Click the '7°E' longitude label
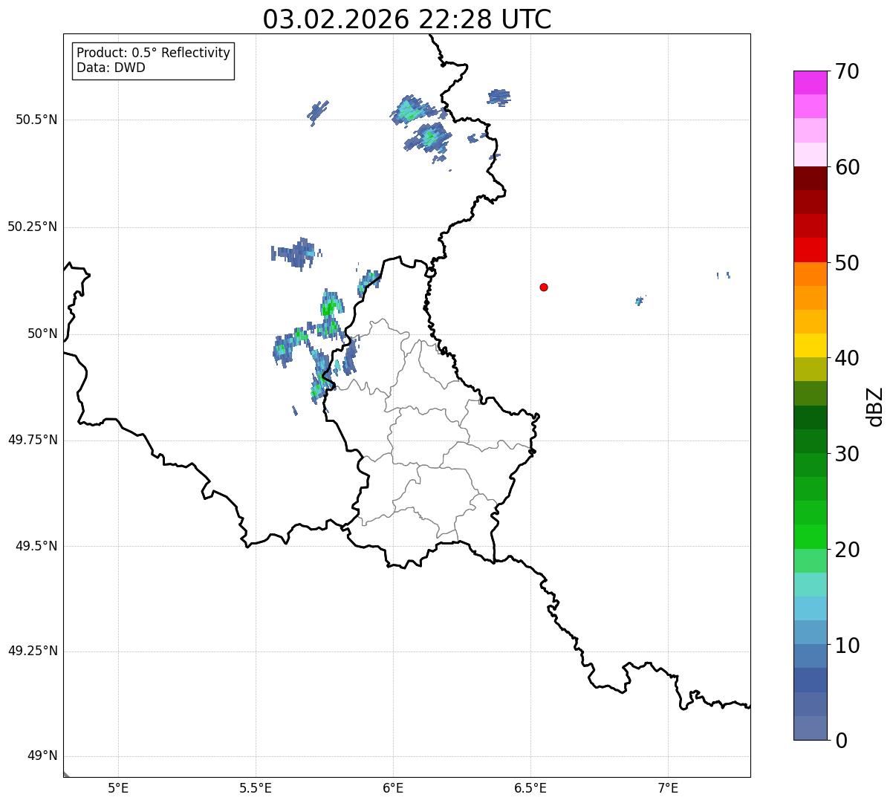 [x=668, y=788]
